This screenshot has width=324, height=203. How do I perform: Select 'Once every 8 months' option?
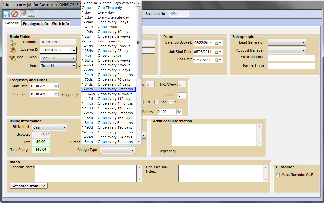point(109,142)
